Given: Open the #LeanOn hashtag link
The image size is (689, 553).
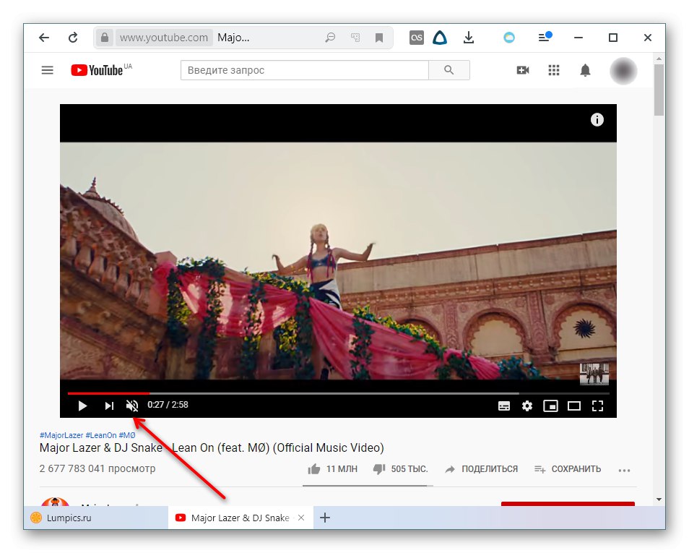Looking at the screenshot, I should coord(100,435).
